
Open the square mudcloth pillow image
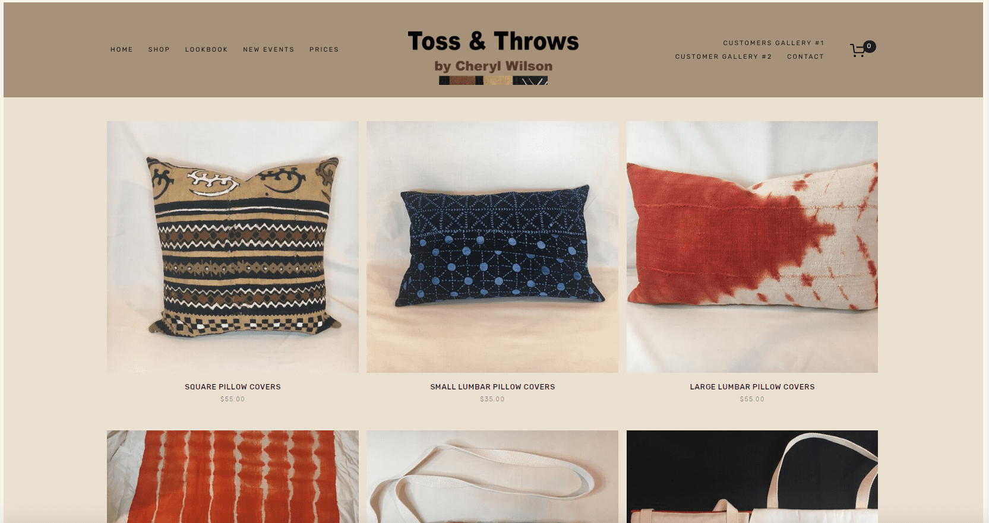(233, 247)
